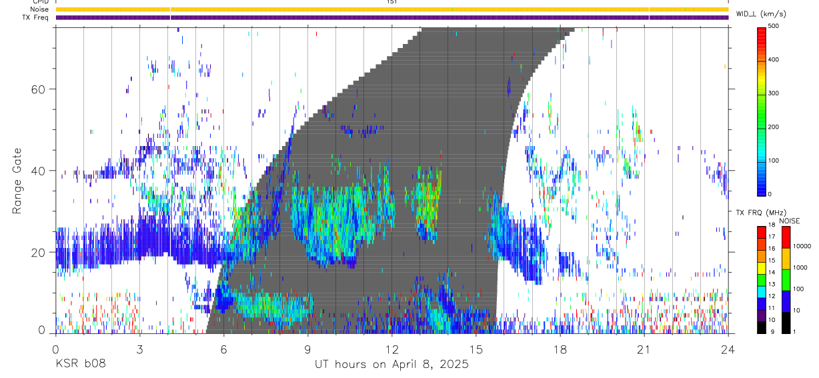819x378 pixels.
Task: Click the 18 tick on the UT hours axis
Action: coord(560,349)
